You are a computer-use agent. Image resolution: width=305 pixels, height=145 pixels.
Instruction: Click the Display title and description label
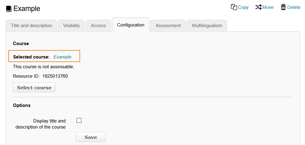[x=41, y=124]
